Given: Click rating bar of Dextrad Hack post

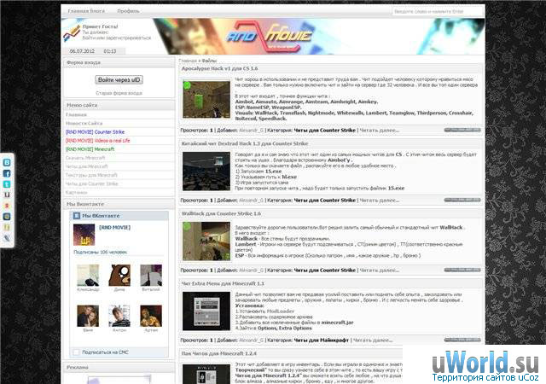Looking at the screenshot, I should point(462,200).
